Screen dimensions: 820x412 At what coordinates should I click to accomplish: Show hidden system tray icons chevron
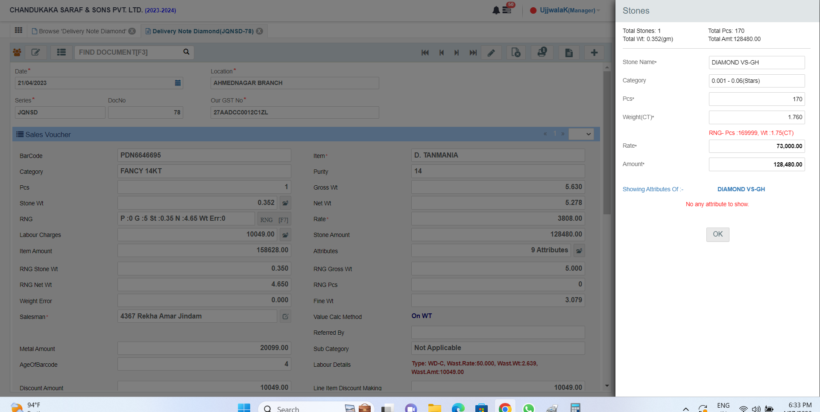(x=685, y=409)
